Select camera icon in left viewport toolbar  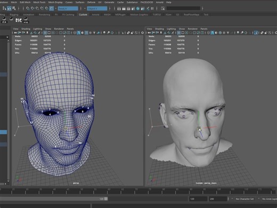click(15, 33)
